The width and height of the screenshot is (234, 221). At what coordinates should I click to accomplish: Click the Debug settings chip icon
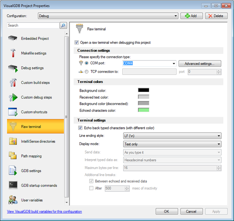point(13,68)
